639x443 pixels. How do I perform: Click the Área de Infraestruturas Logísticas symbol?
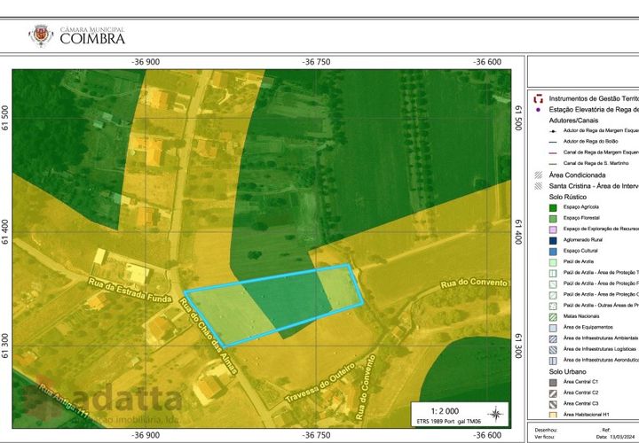click(x=553, y=349)
